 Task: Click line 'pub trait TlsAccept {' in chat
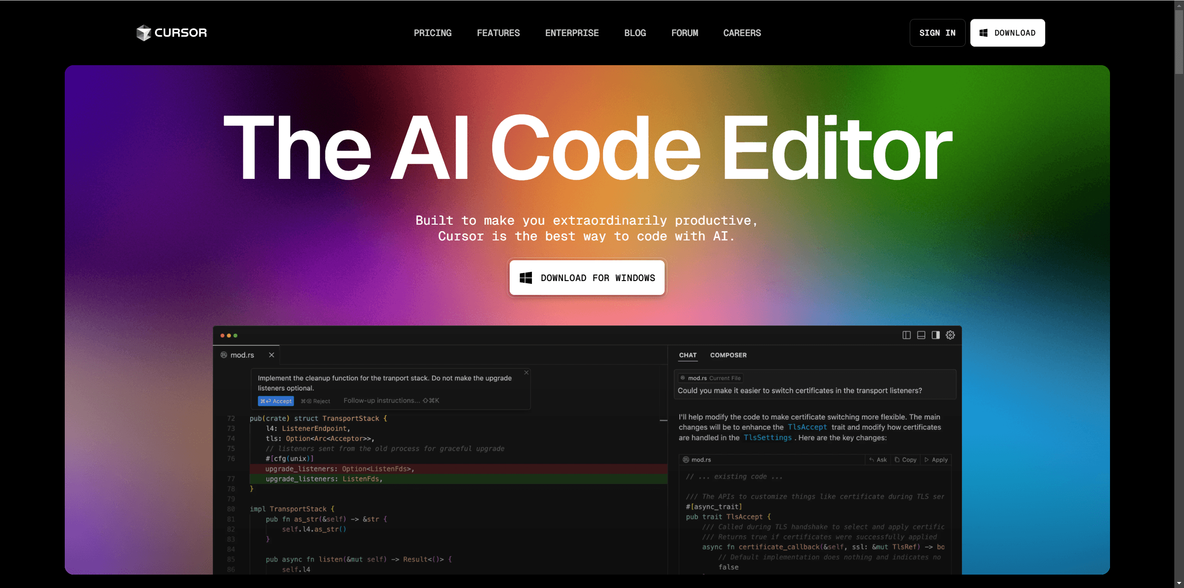coord(728,517)
